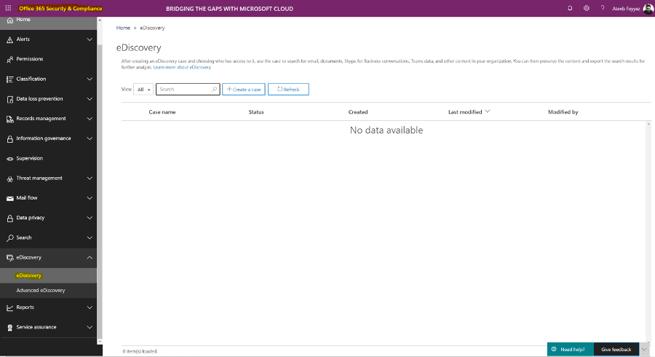Image resolution: width=655 pixels, height=357 pixels.
Task: Click the Home icon in sidebar
Action: pyautogui.click(x=10, y=20)
